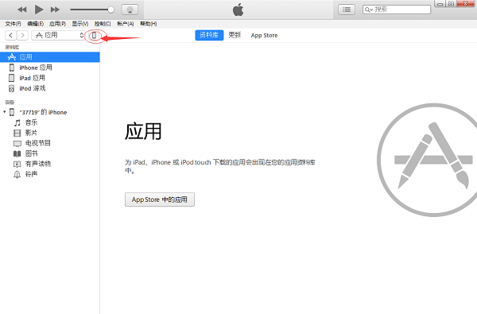Adjust the volume slider knob

pos(111,10)
